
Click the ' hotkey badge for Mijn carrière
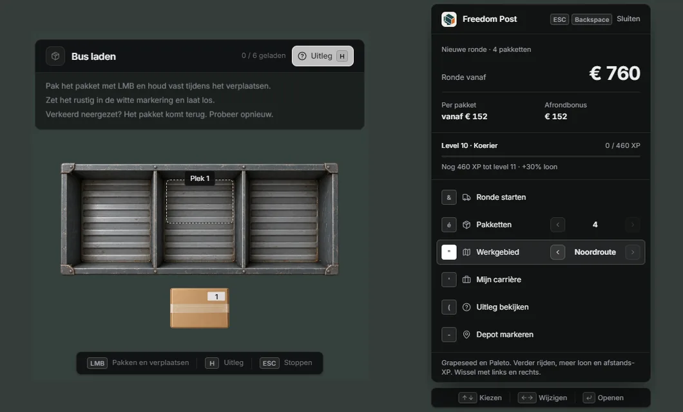[448, 279]
